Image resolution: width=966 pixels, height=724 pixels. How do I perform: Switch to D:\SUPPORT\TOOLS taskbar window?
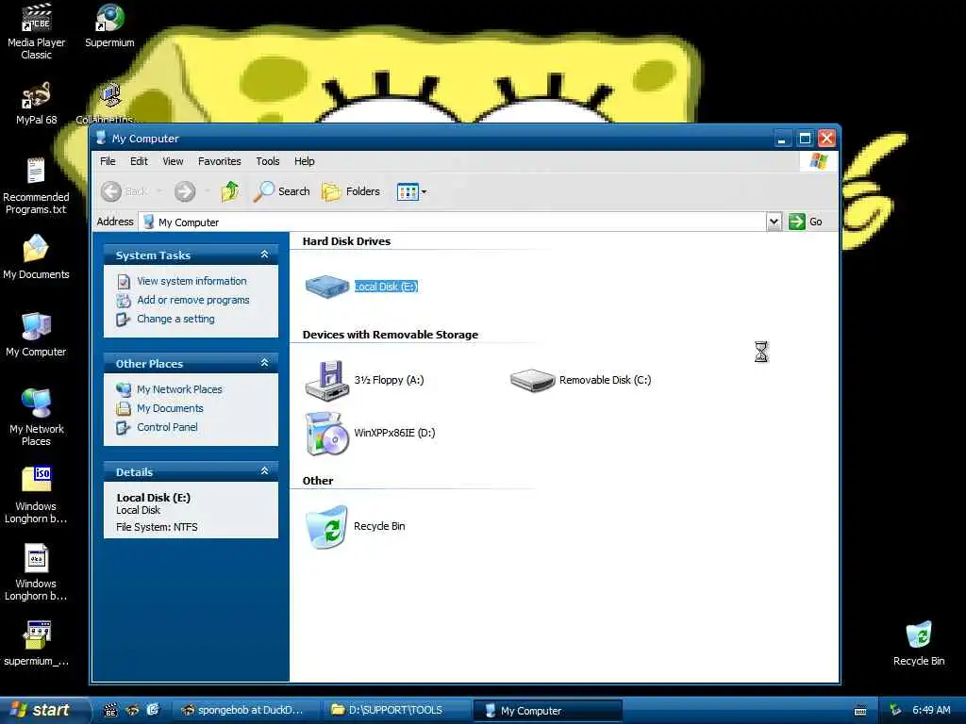(396, 711)
